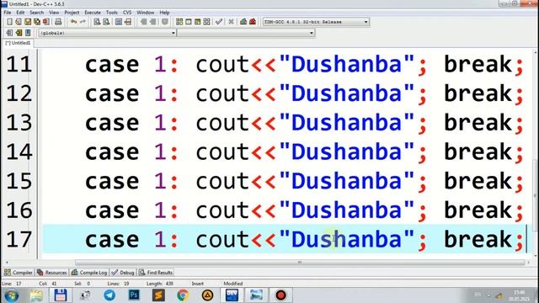Open Replace with second magnifier icon
Viewport: 539px width, 303px height.
tap(106, 22)
